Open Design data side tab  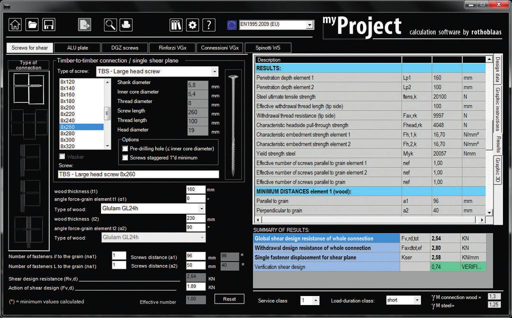tap(497, 69)
